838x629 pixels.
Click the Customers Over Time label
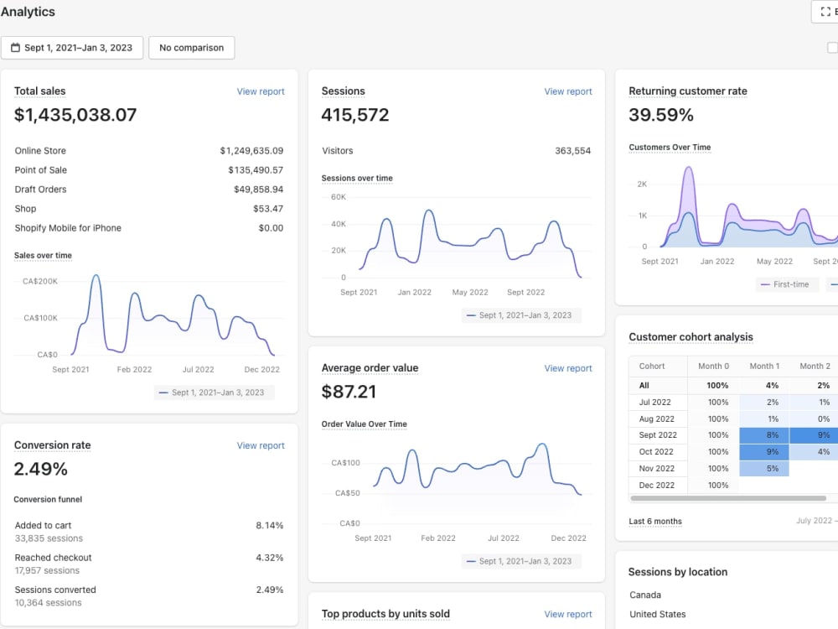click(670, 147)
